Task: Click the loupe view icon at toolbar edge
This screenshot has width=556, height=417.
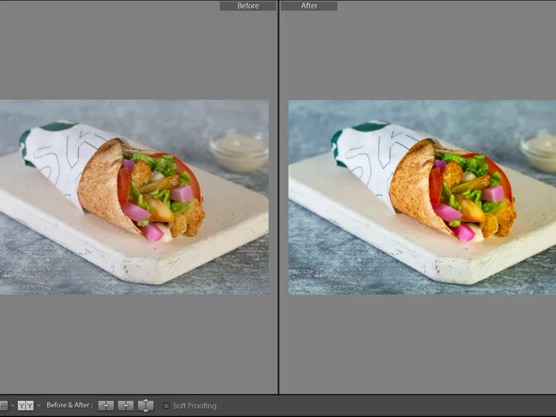Action: (x=3, y=405)
